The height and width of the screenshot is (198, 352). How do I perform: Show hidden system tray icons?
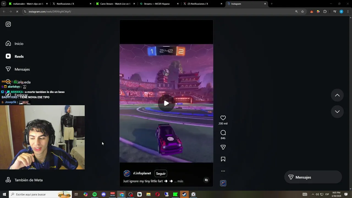pos(313,194)
